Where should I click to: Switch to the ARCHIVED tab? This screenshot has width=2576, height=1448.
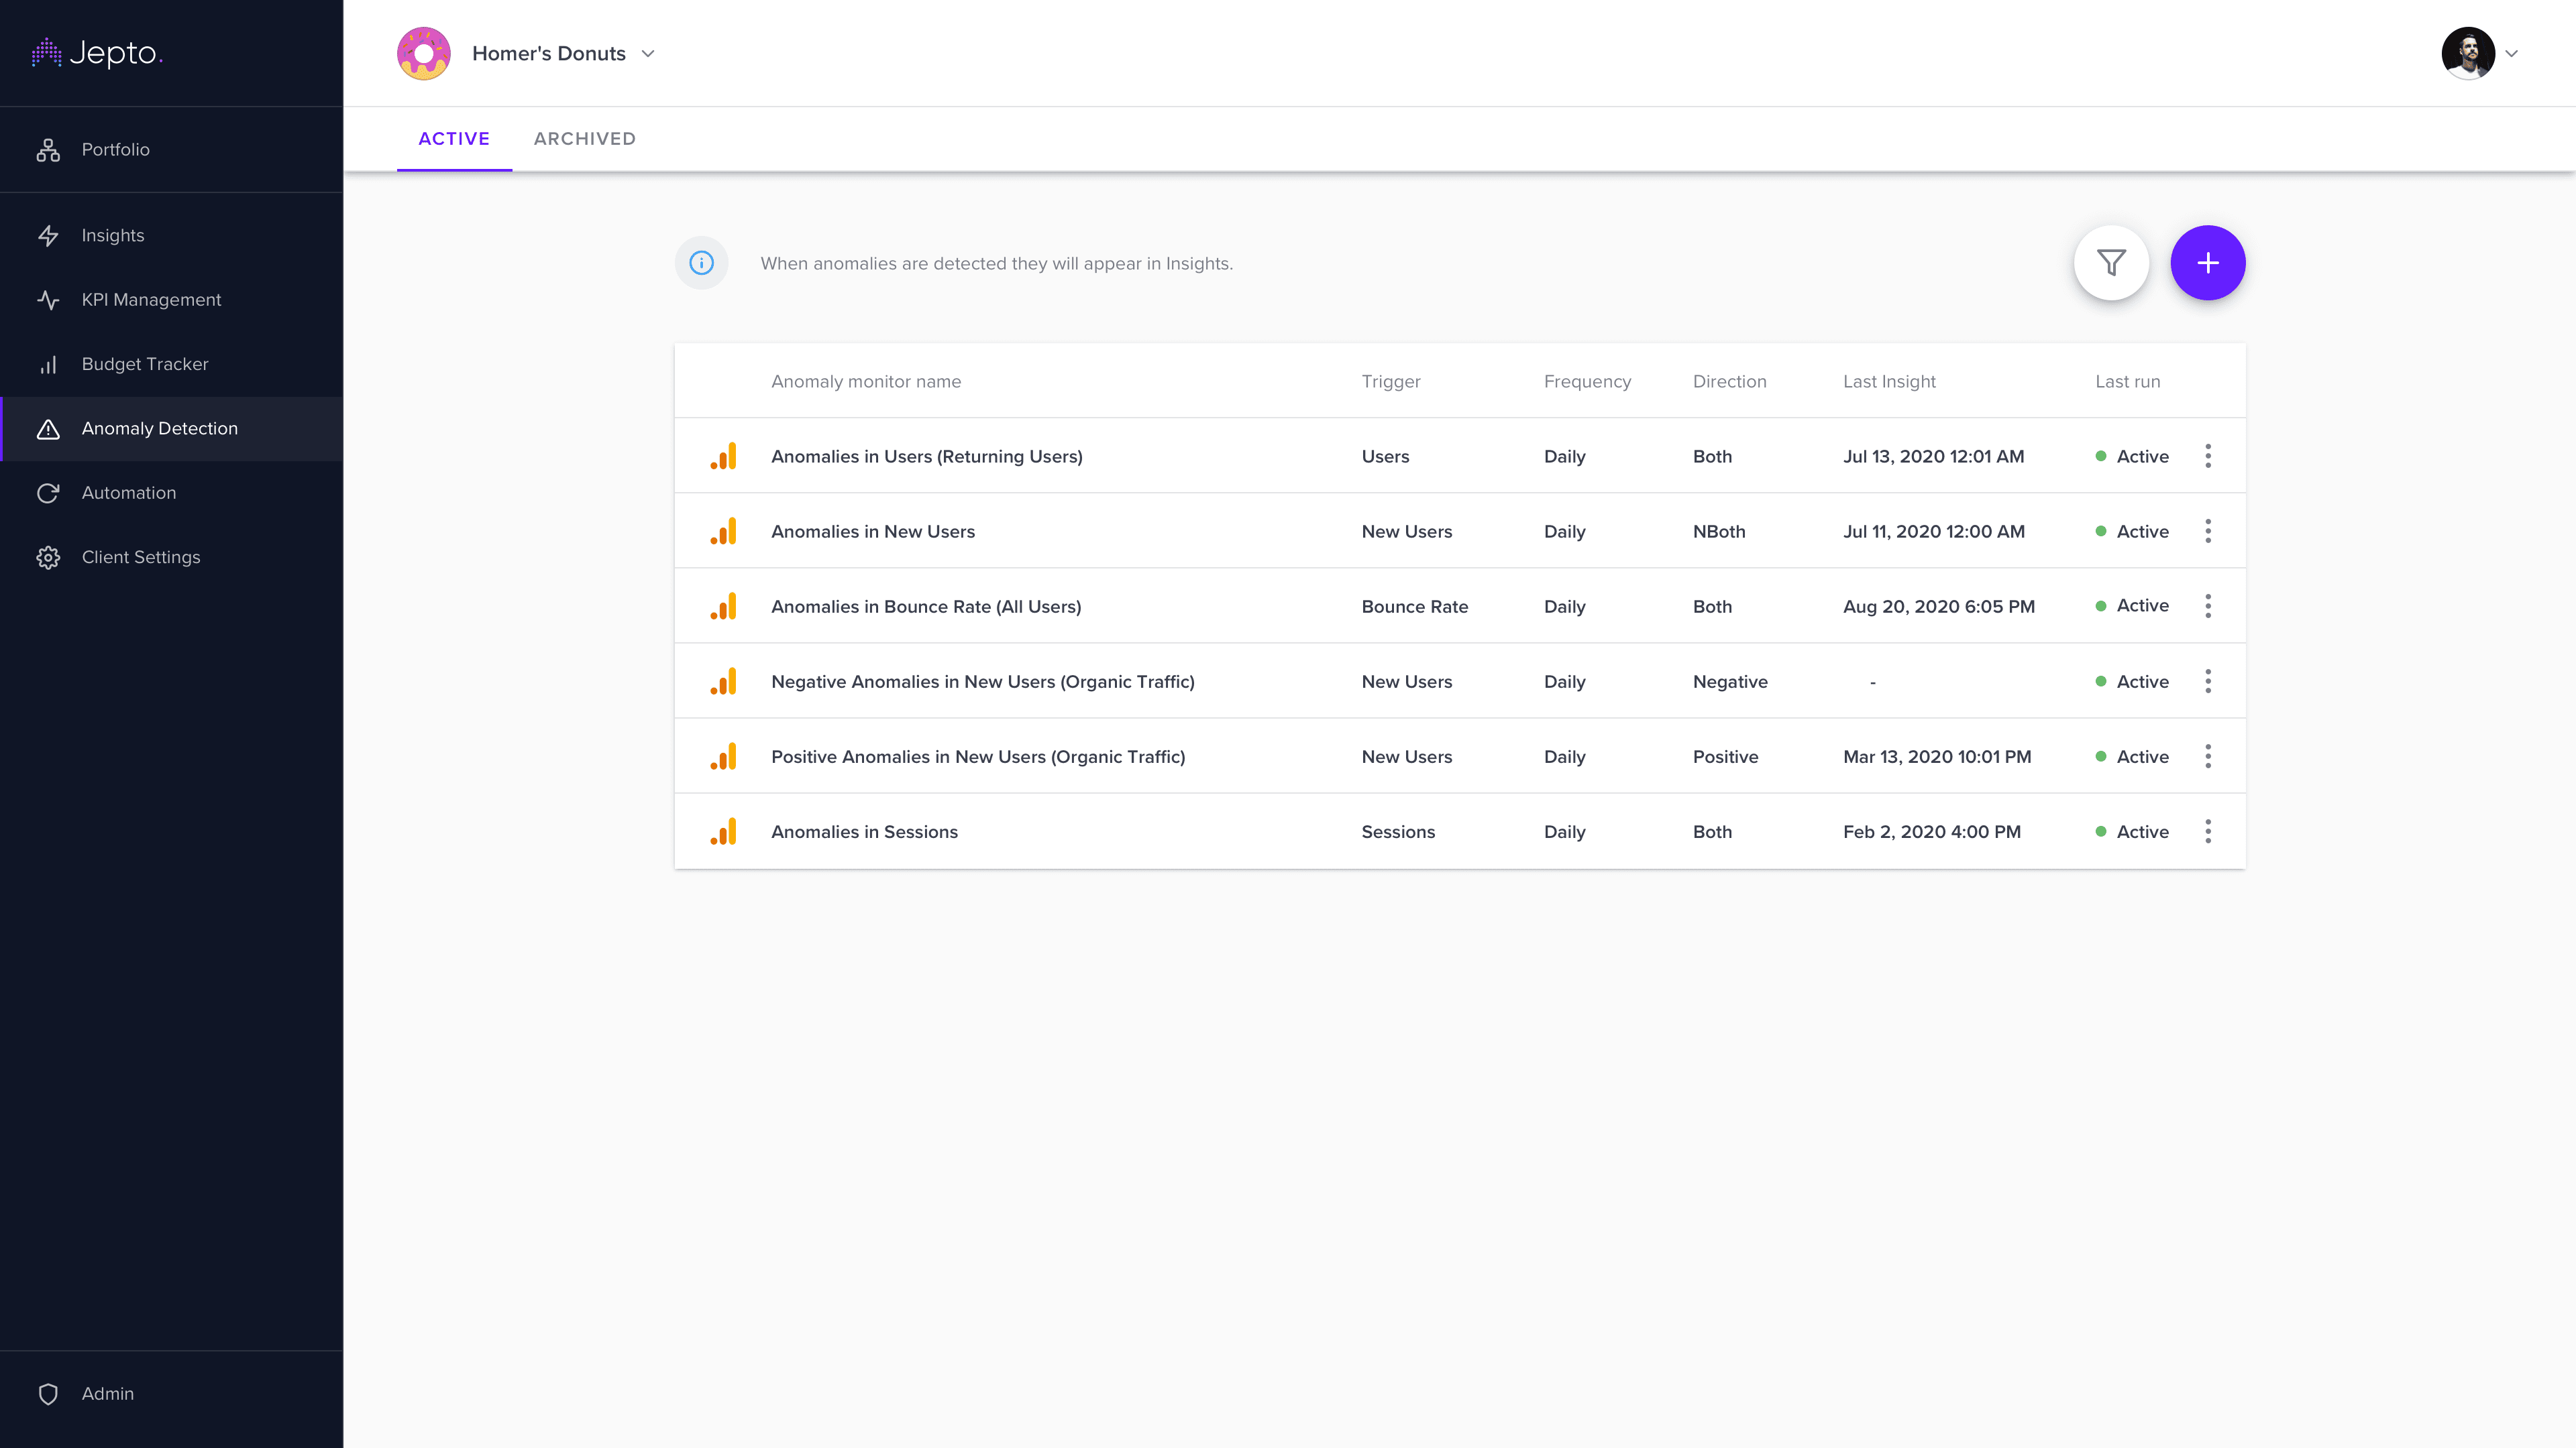585,139
